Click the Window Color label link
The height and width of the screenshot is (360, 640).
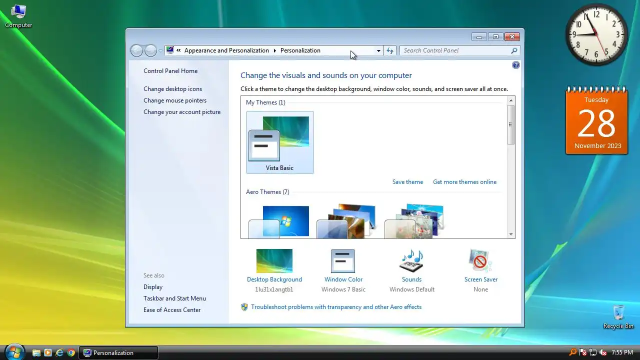(x=343, y=279)
